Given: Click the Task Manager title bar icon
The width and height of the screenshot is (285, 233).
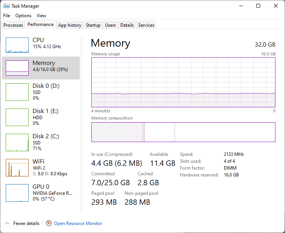Looking at the screenshot, I should (x=6, y=6).
